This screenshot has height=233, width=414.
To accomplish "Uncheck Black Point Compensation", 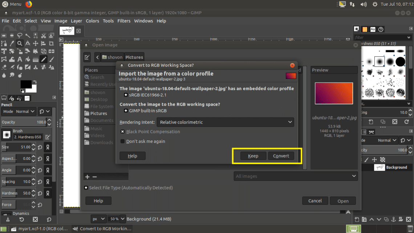I will click(x=123, y=132).
